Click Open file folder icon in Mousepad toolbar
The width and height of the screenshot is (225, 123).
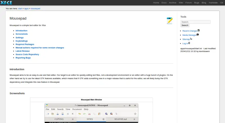pos(53,114)
